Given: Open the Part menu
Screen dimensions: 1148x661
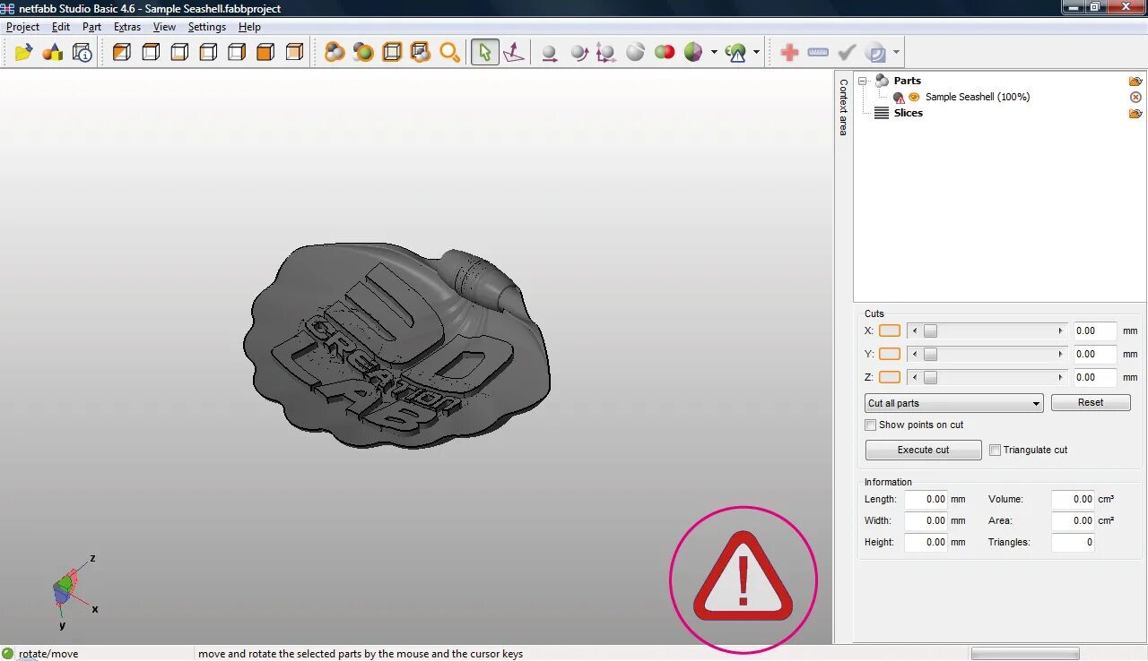Looking at the screenshot, I should (91, 27).
